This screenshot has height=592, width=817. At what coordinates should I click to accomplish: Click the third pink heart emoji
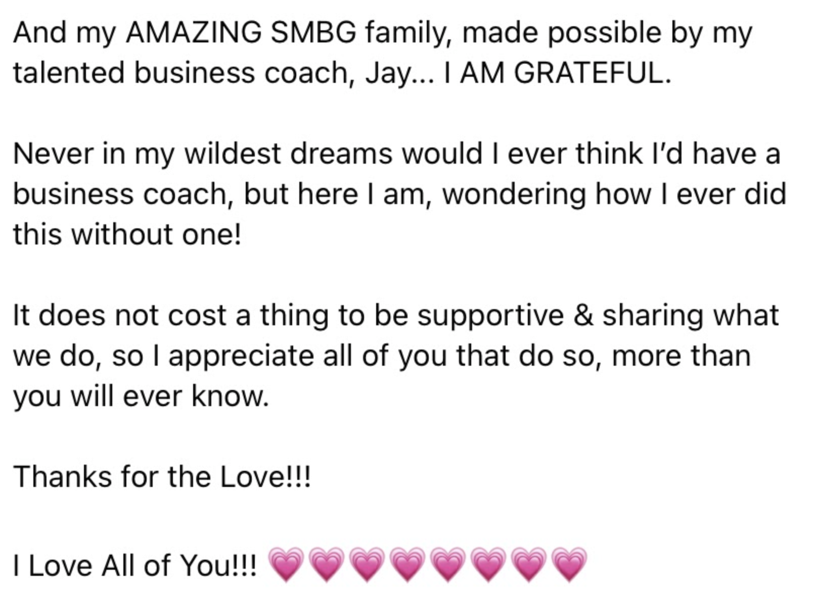click(x=367, y=564)
